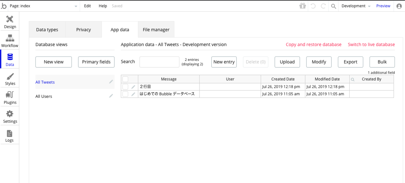405x183 pixels.
Task: Select the All Users database view
Action: (x=75, y=96)
